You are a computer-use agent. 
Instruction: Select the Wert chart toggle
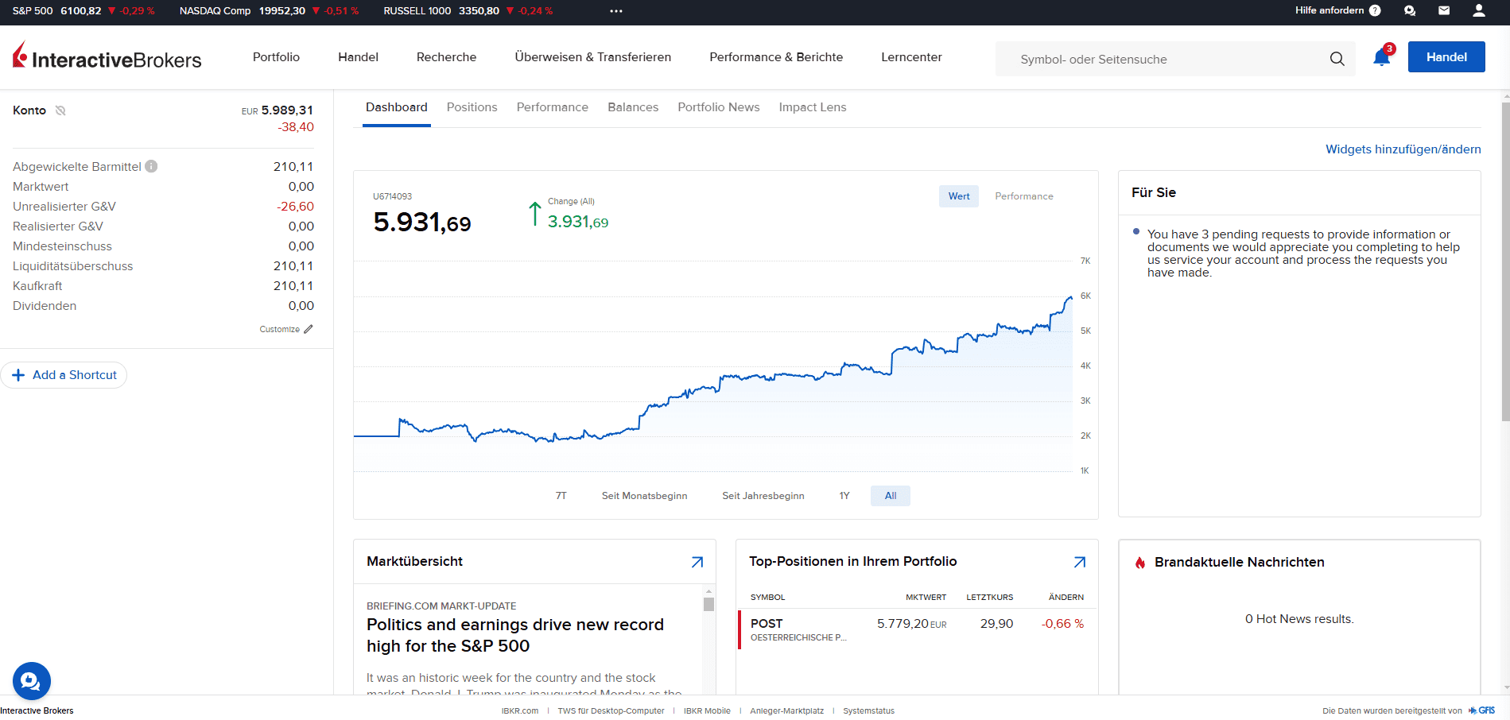[x=959, y=196]
